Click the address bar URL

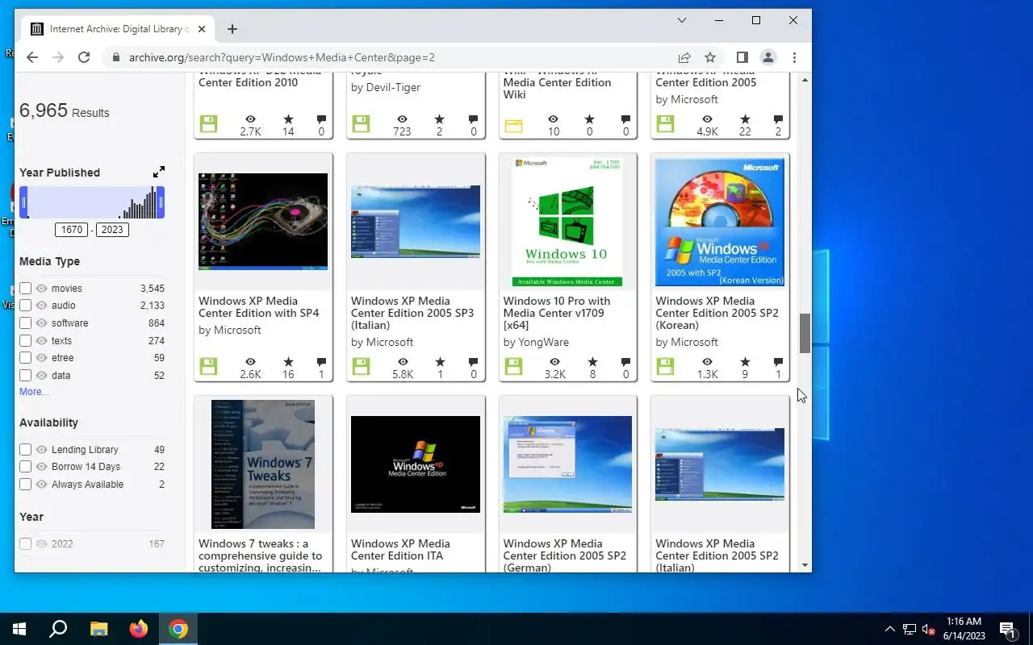click(282, 57)
